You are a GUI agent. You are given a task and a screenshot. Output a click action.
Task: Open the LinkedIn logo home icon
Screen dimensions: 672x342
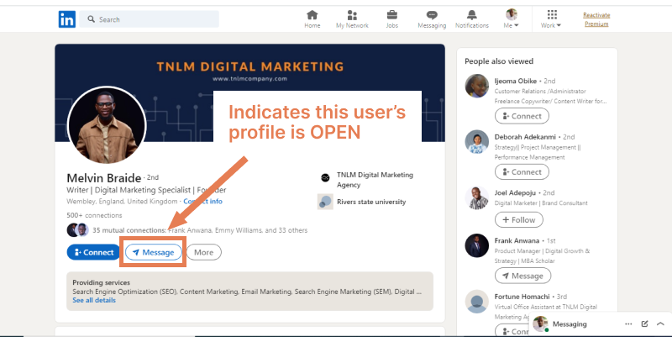[x=67, y=19]
